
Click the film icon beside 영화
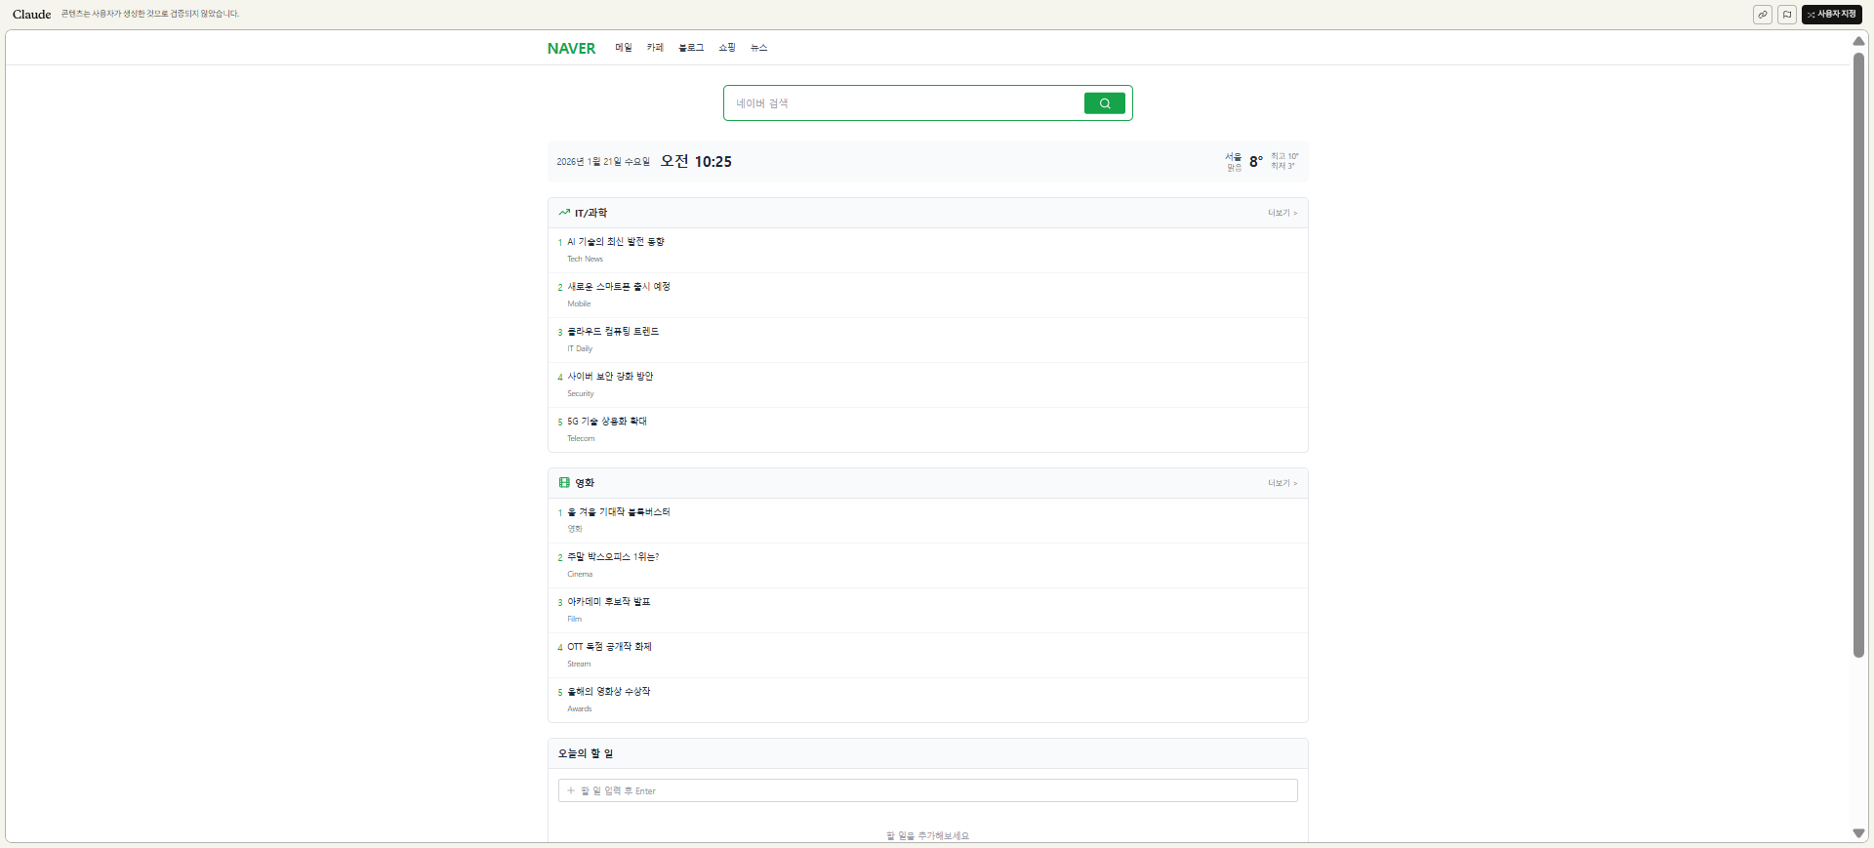pos(564,483)
